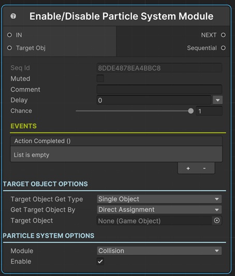The height and width of the screenshot is (276, 235).
Task: Click the Chance value field
Action: 209,111
